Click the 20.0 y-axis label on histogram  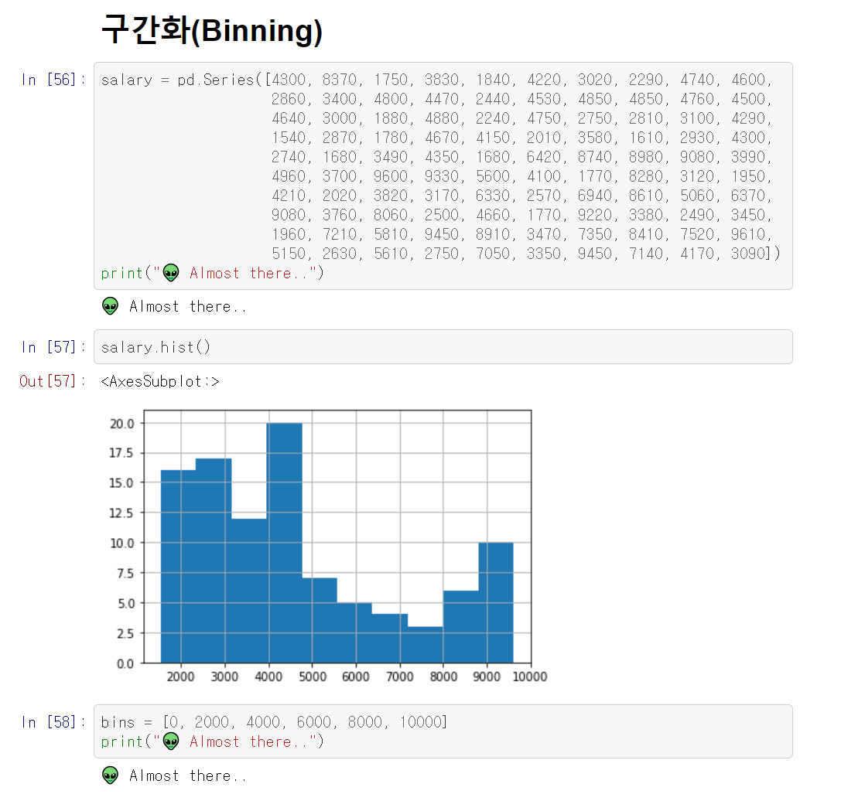pyautogui.click(x=121, y=424)
